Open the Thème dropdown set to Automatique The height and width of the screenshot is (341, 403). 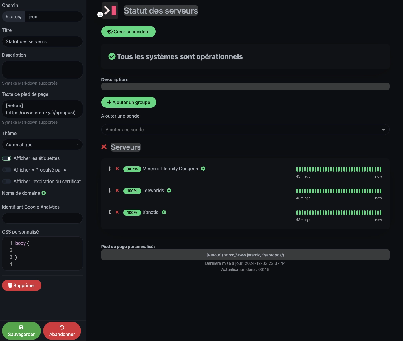tap(42, 145)
